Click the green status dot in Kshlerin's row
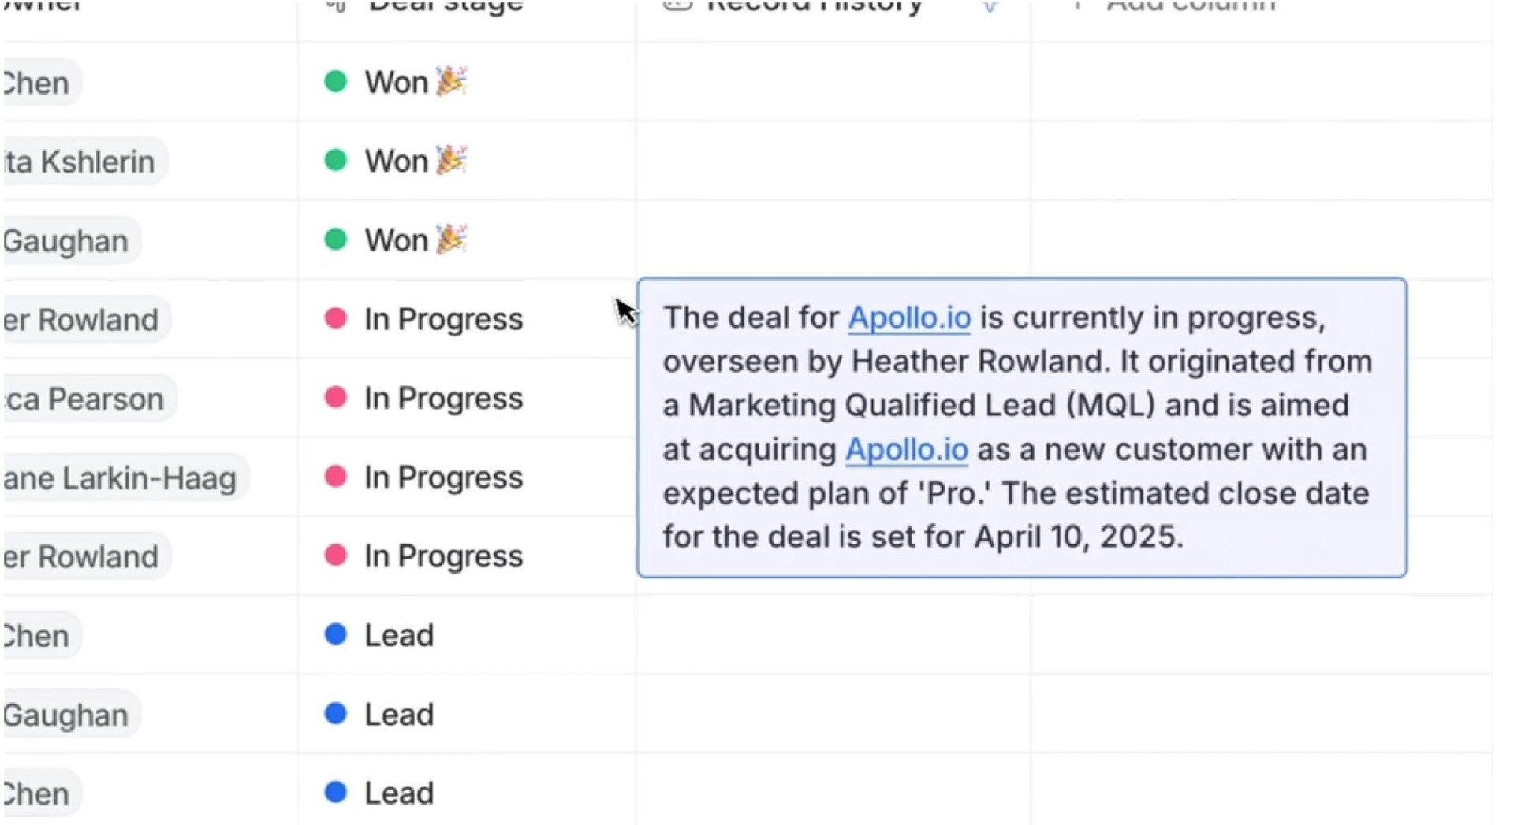 [x=336, y=160]
